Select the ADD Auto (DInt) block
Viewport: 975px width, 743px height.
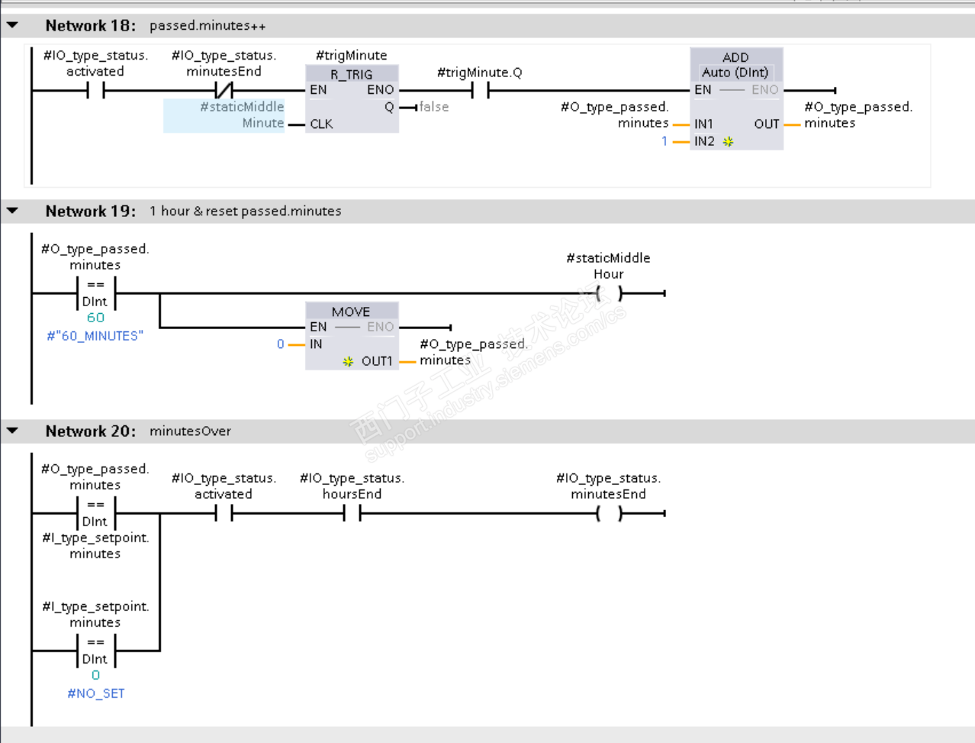coord(736,99)
